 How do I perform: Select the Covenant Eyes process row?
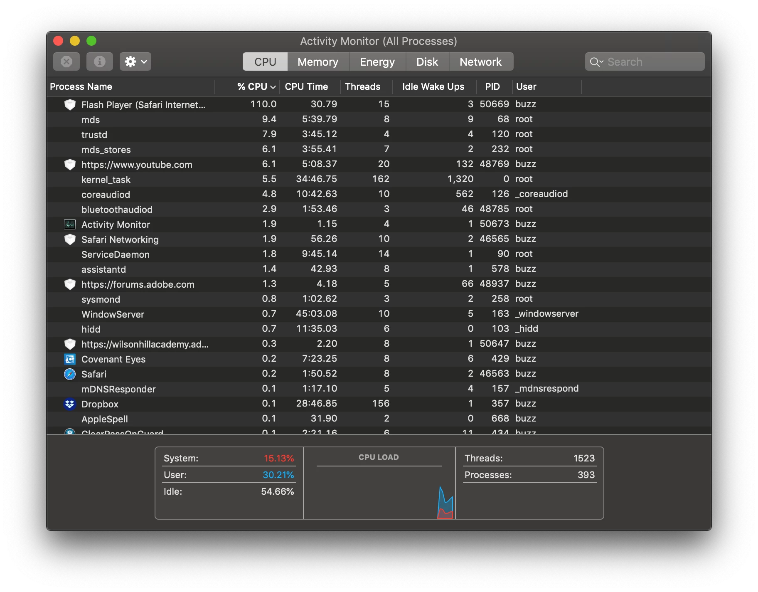(x=379, y=359)
